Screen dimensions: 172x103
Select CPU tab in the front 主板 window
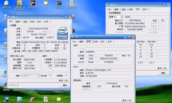[x=74, y=42]
